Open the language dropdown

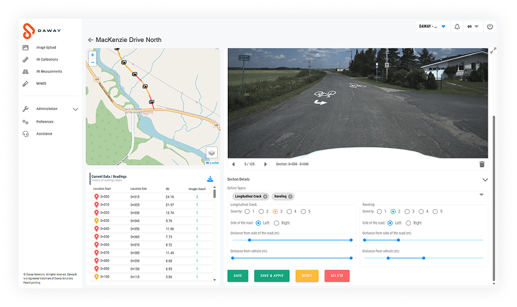[472, 27]
